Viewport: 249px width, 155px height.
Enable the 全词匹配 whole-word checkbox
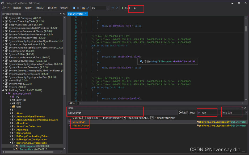pos(70,118)
